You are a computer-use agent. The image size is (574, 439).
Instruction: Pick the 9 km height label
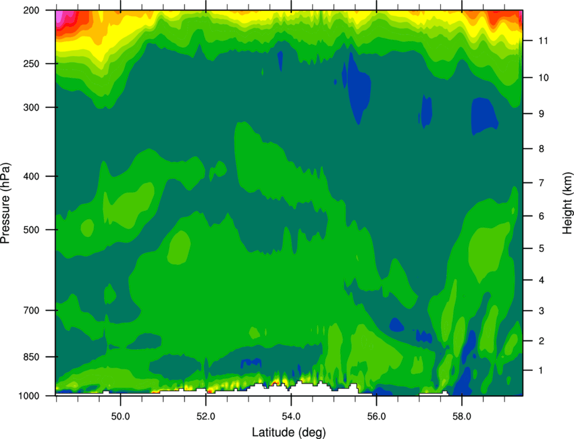[x=542, y=113]
